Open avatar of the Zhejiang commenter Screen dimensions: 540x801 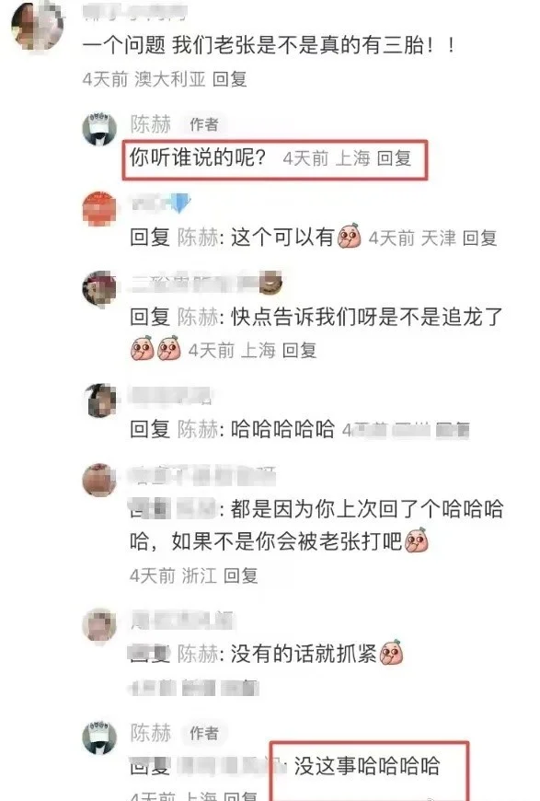point(99,480)
